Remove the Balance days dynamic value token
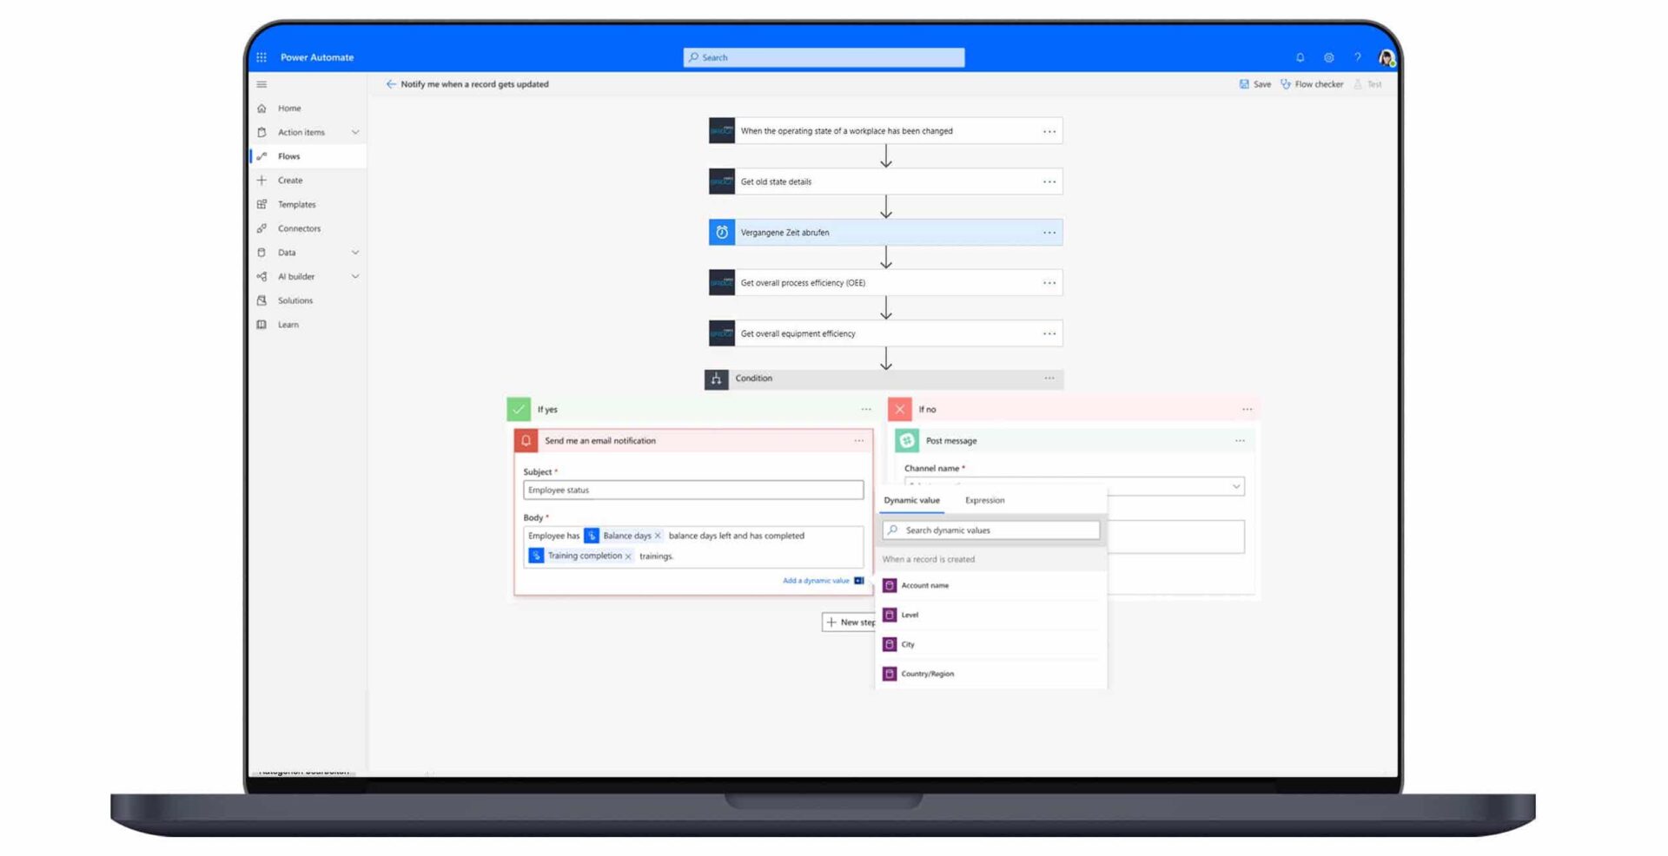This screenshot has height=856, width=1668. point(658,536)
